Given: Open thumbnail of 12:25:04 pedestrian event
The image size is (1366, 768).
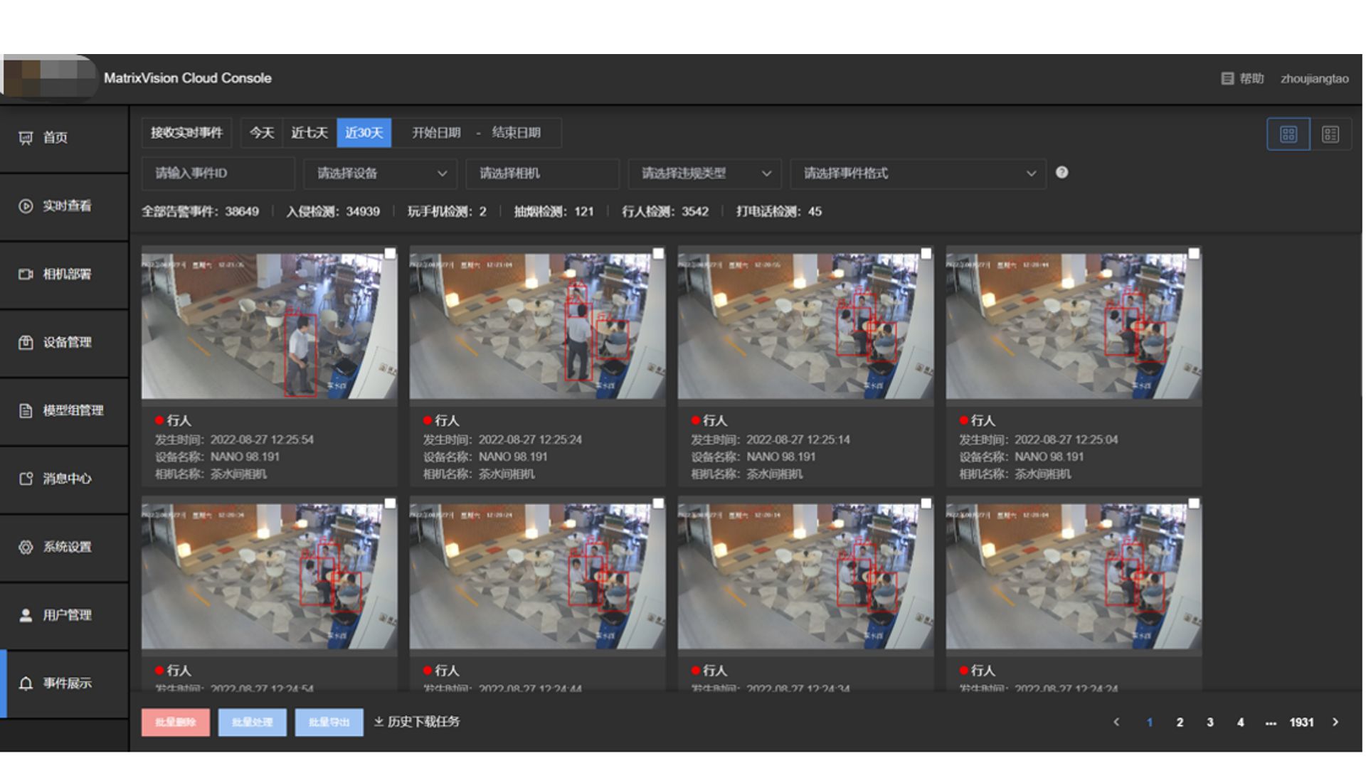Looking at the screenshot, I should point(1074,326).
